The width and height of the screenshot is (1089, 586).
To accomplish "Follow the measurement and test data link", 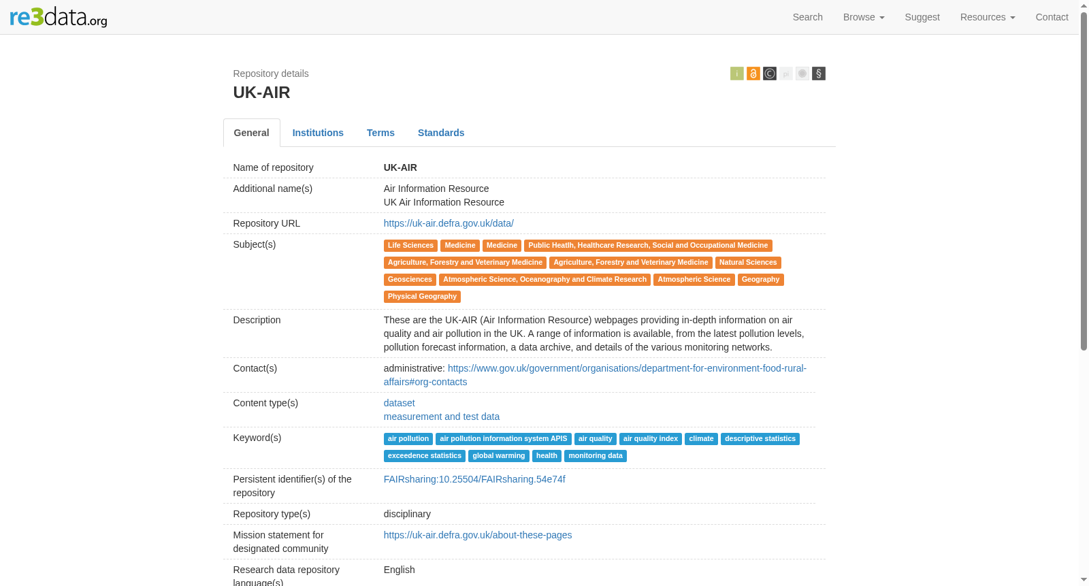I will tap(442, 417).
